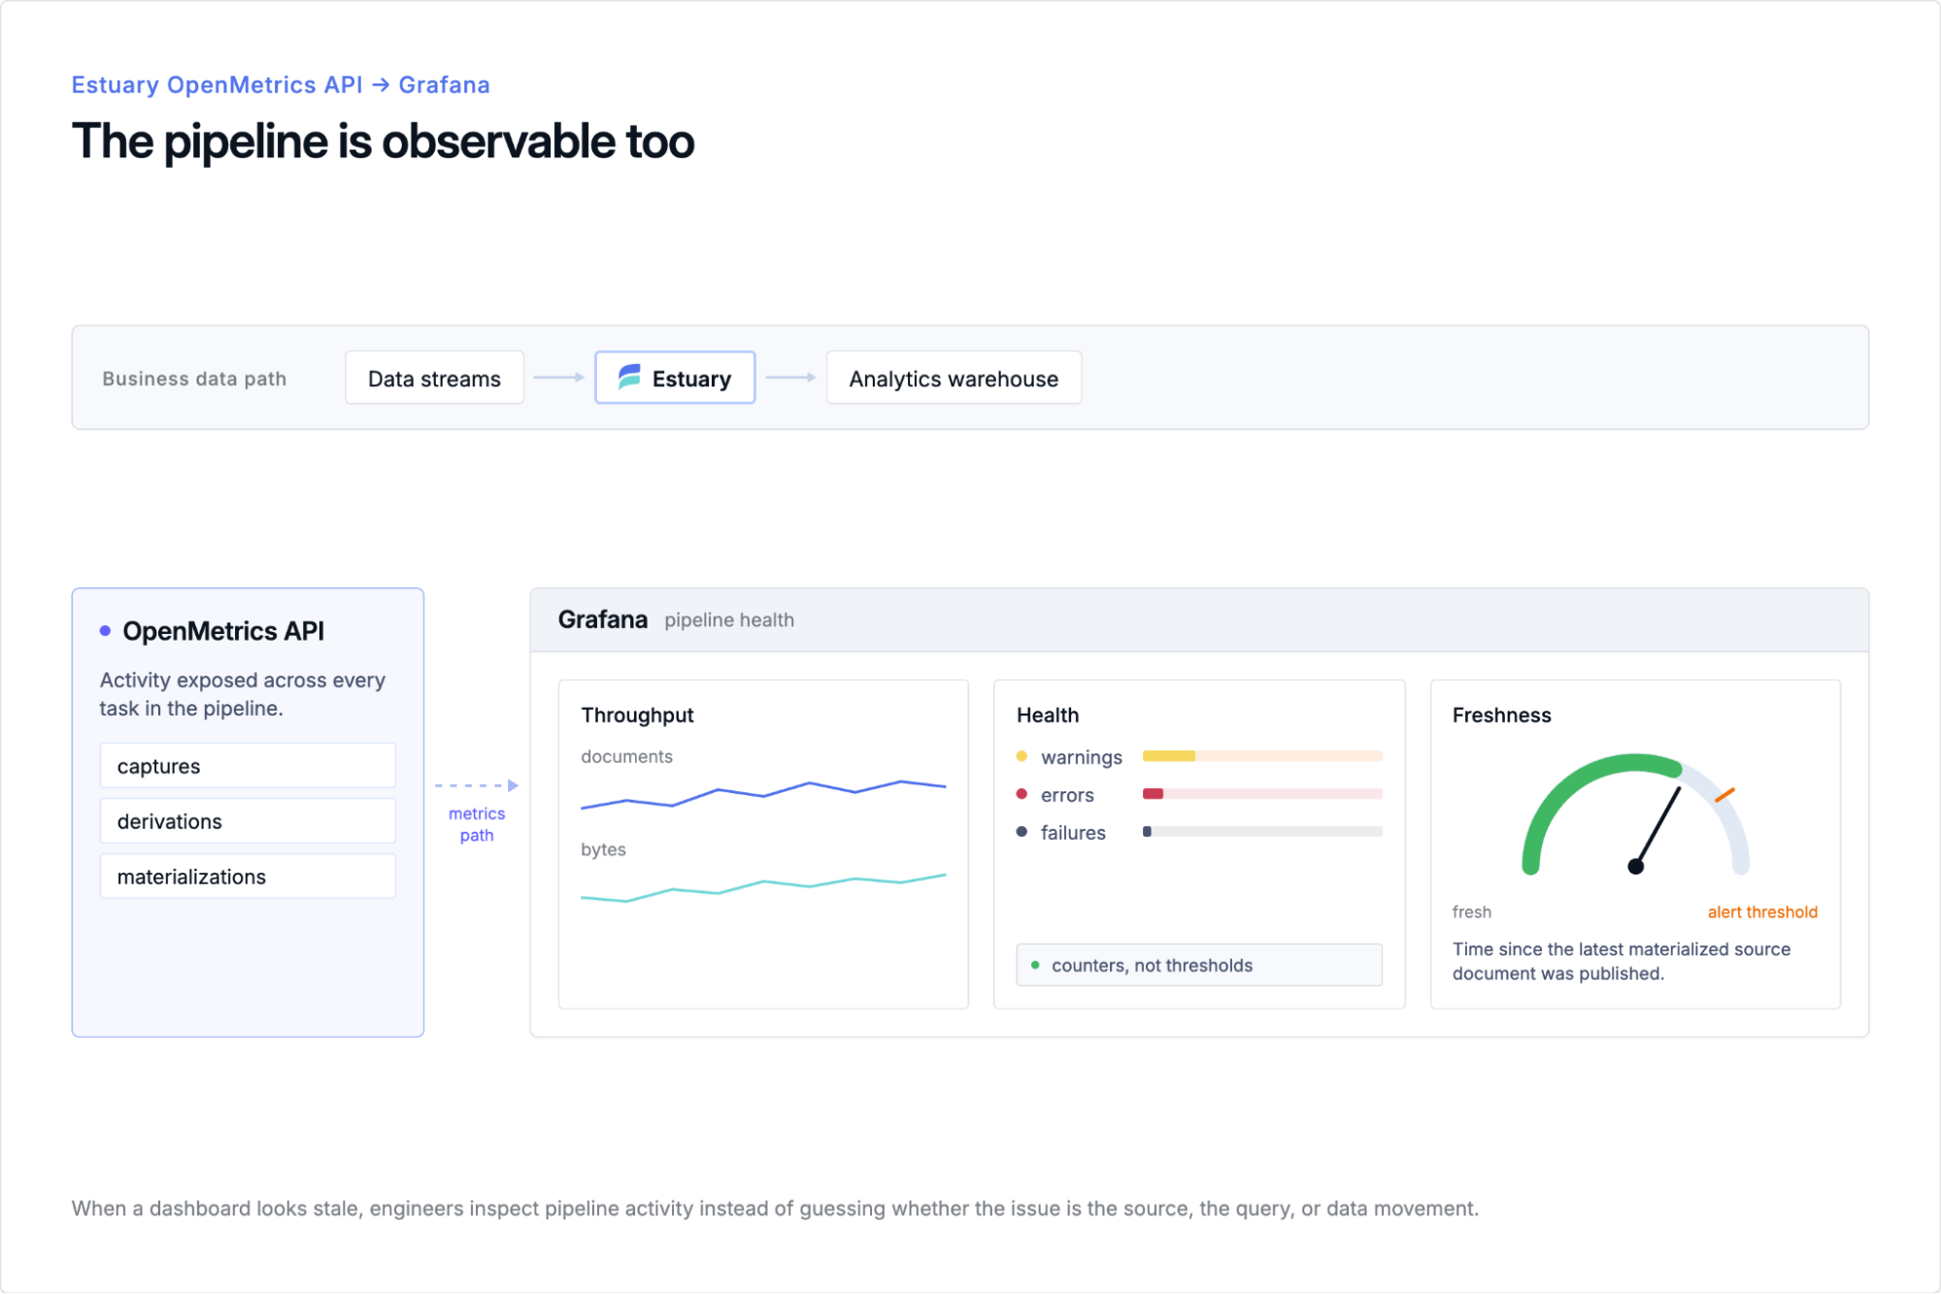This screenshot has height=1294, width=1941.
Task: Open the captures task row
Action: 248,766
